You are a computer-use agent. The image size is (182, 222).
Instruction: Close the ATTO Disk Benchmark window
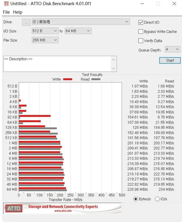[x=174, y=4]
